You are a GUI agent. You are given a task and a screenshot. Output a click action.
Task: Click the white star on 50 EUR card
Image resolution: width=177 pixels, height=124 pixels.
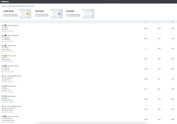point(90,14)
